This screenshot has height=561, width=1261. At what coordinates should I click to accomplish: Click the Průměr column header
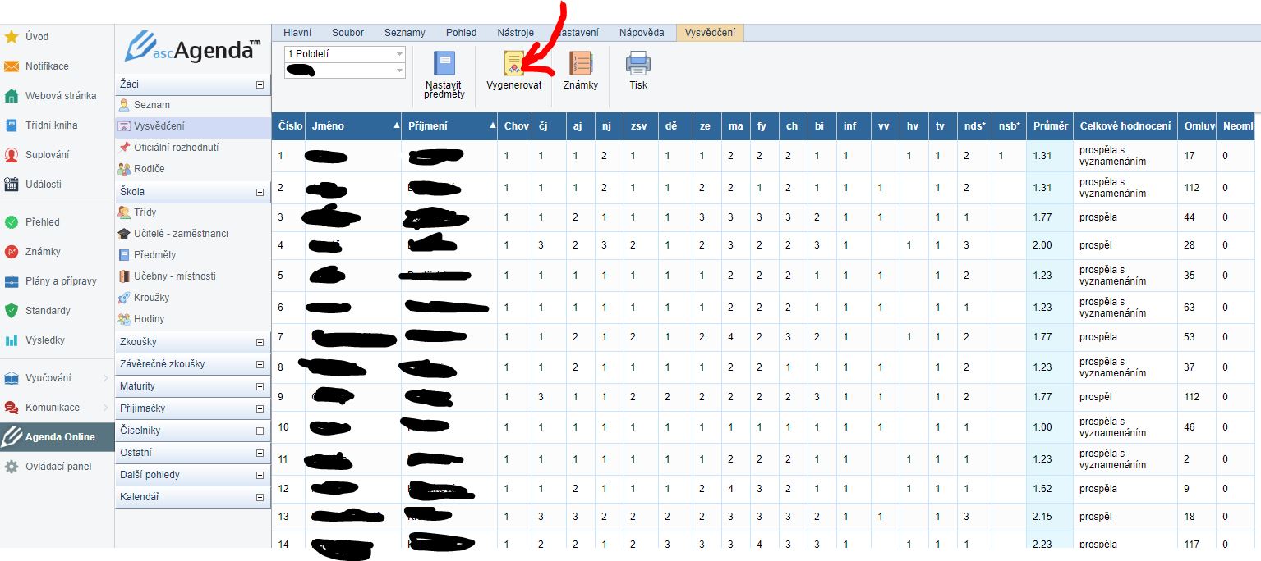click(x=1049, y=126)
